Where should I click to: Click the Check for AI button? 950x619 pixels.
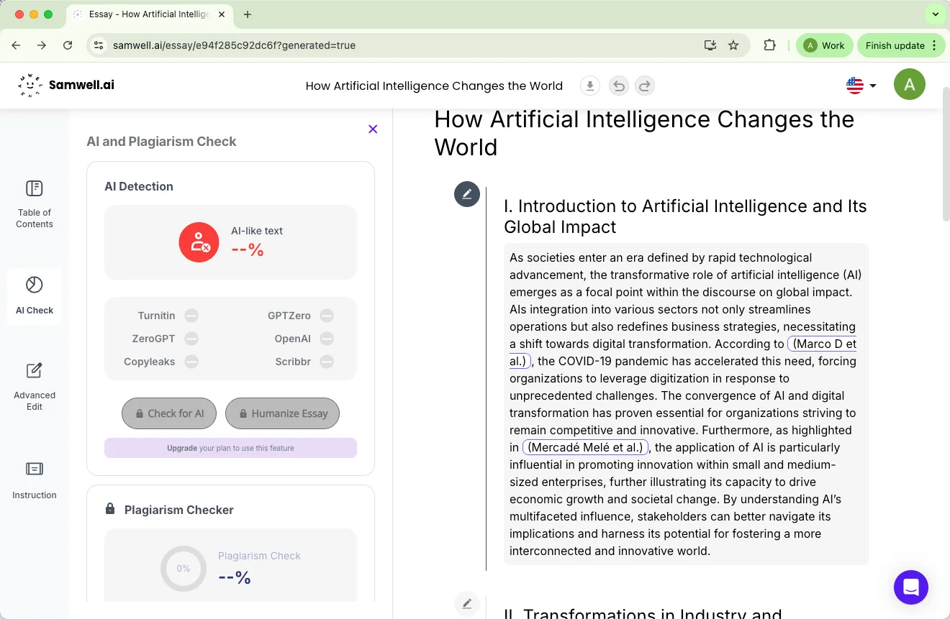click(169, 413)
